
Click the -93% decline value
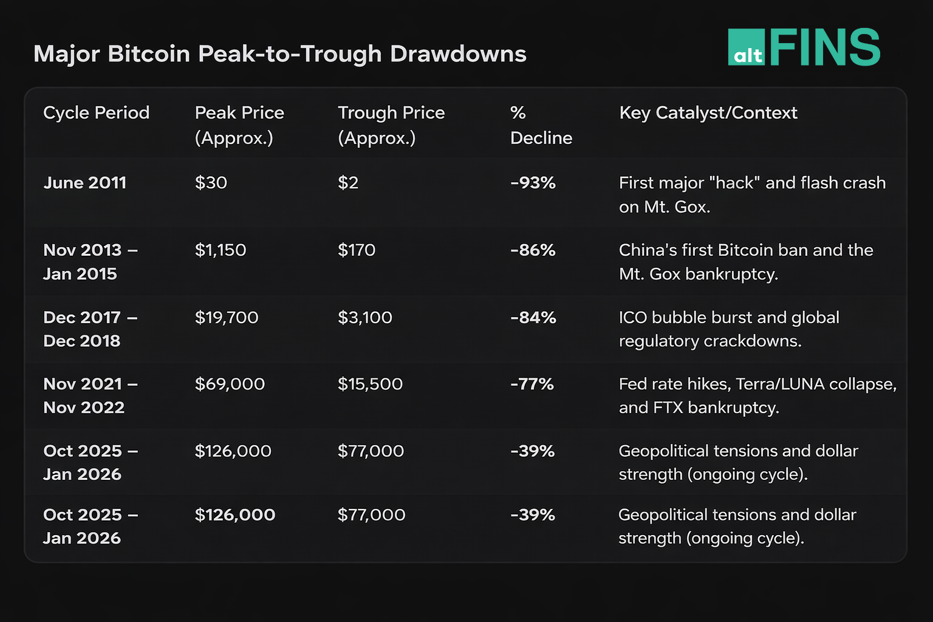(x=533, y=183)
